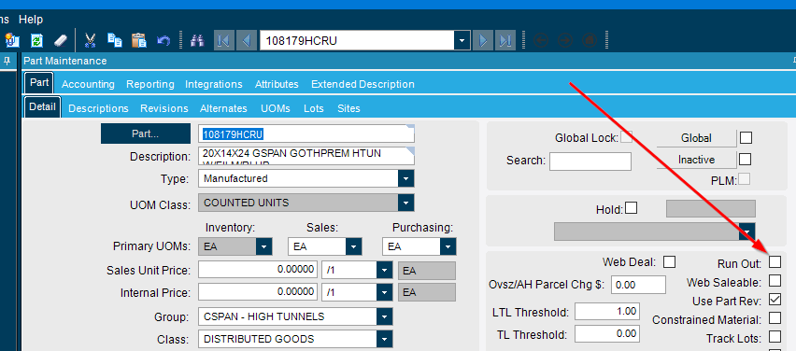Check the box beside the Inactive button
Viewport: 796px width, 351px height.
pyautogui.click(x=745, y=160)
